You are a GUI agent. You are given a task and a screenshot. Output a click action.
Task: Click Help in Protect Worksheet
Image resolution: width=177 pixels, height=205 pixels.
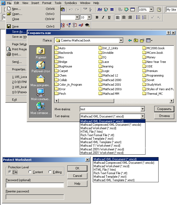tap(77, 184)
